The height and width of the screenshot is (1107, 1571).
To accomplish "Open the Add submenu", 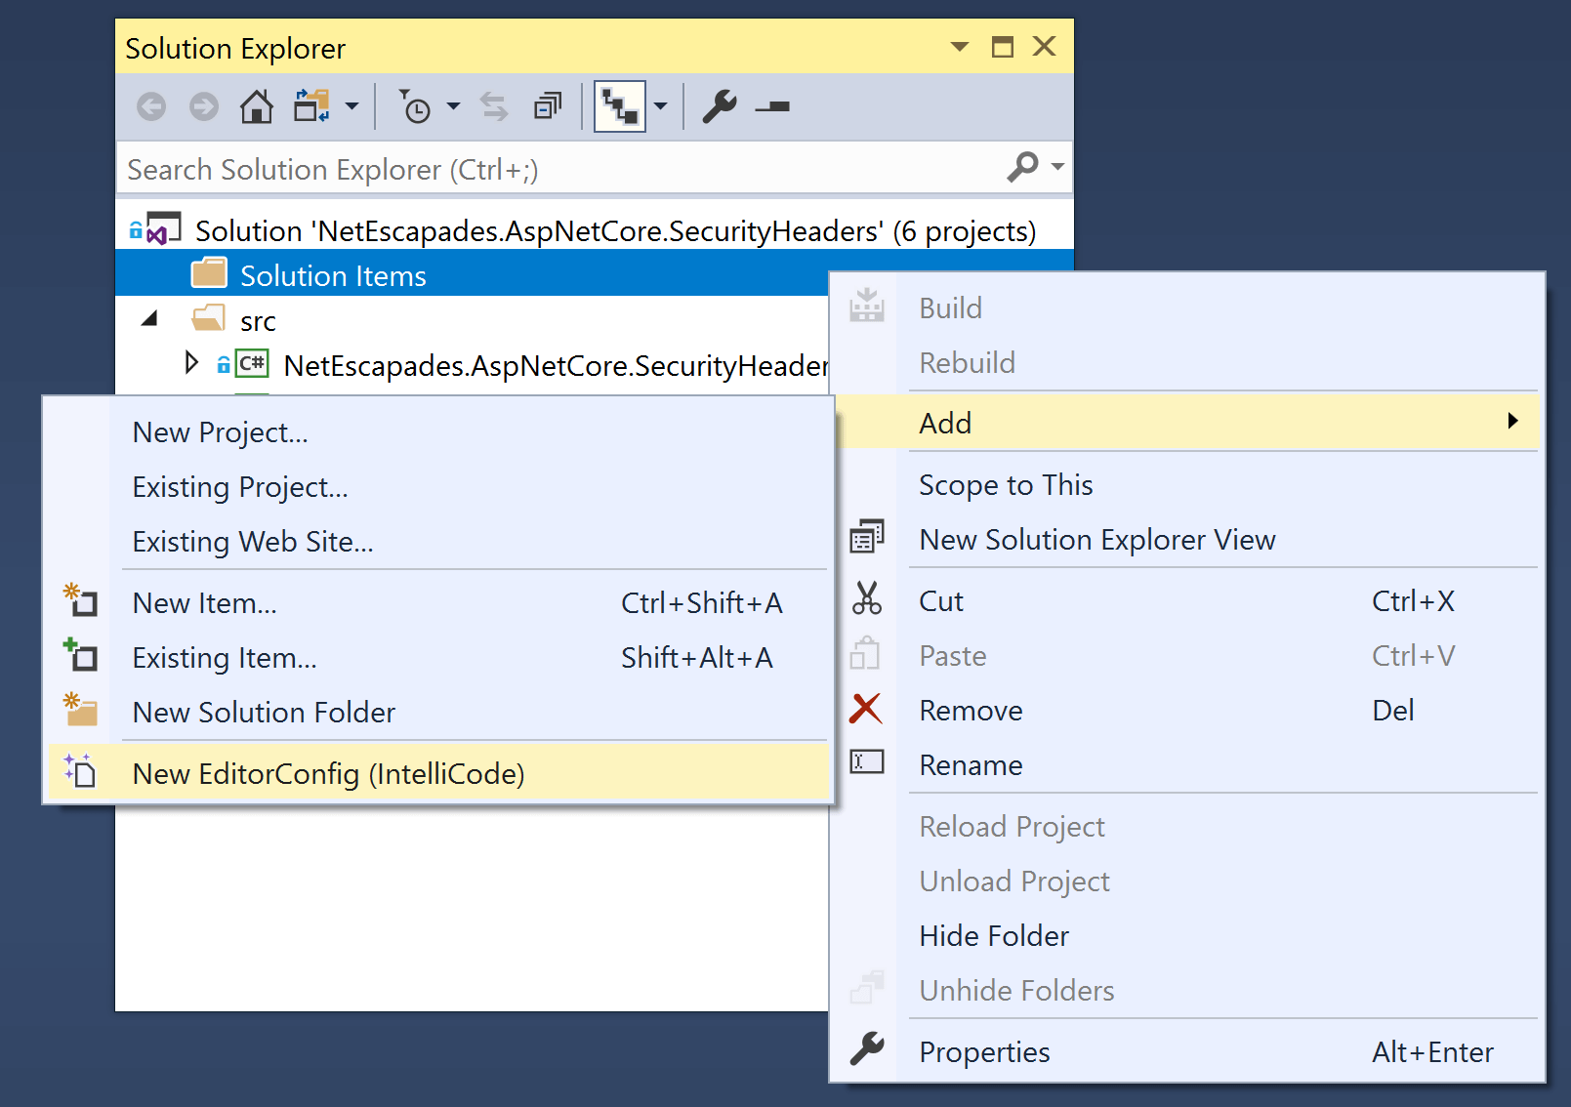I will pos(1187,424).
